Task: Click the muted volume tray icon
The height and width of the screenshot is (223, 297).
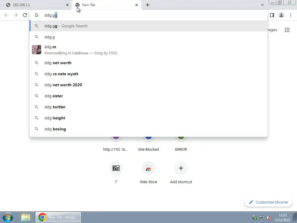Action: (x=269, y=218)
